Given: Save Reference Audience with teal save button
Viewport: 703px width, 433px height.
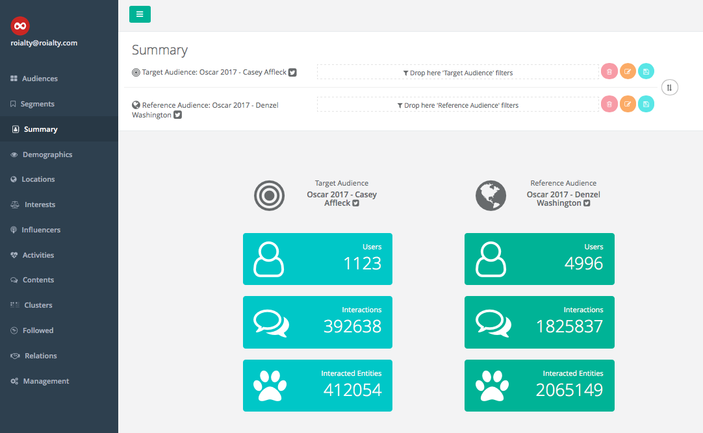Looking at the screenshot, I should (x=646, y=104).
